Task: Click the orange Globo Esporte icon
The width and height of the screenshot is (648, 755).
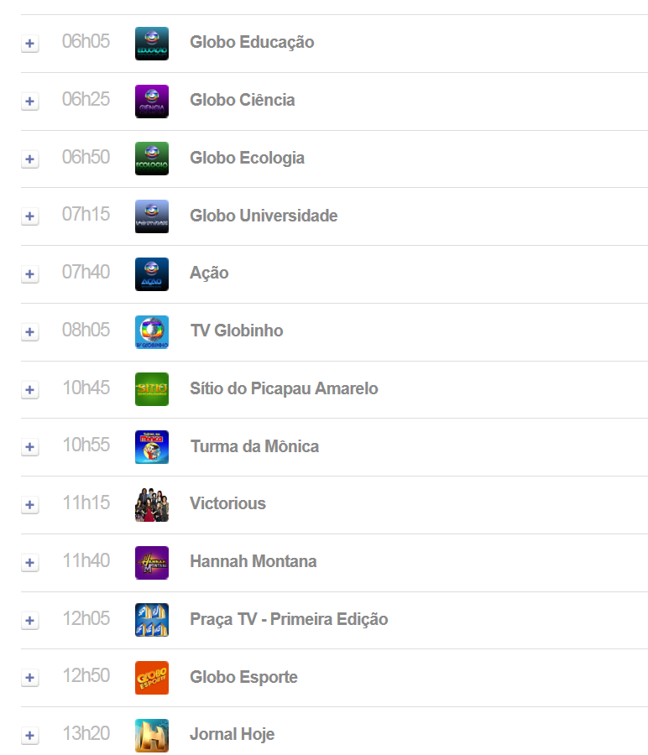Action: 152,678
